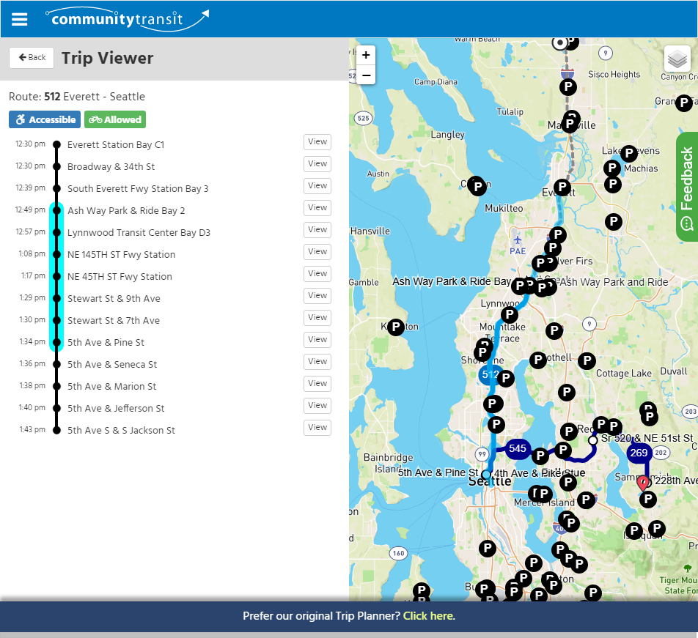This screenshot has width=698, height=638.
Task: Click the 545 route badge on the map
Action: pyautogui.click(x=518, y=450)
